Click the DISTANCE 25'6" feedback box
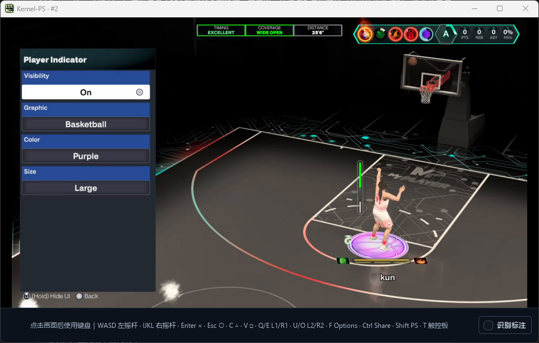Screen dimensions: 539x343 [318, 30]
